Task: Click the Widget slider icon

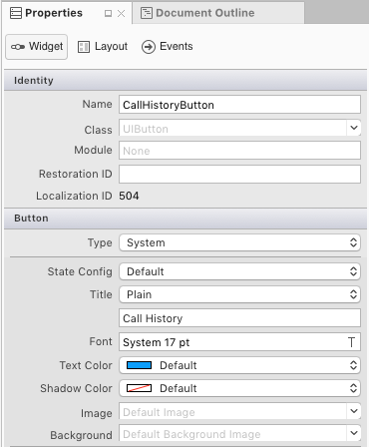Action: tap(18, 47)
